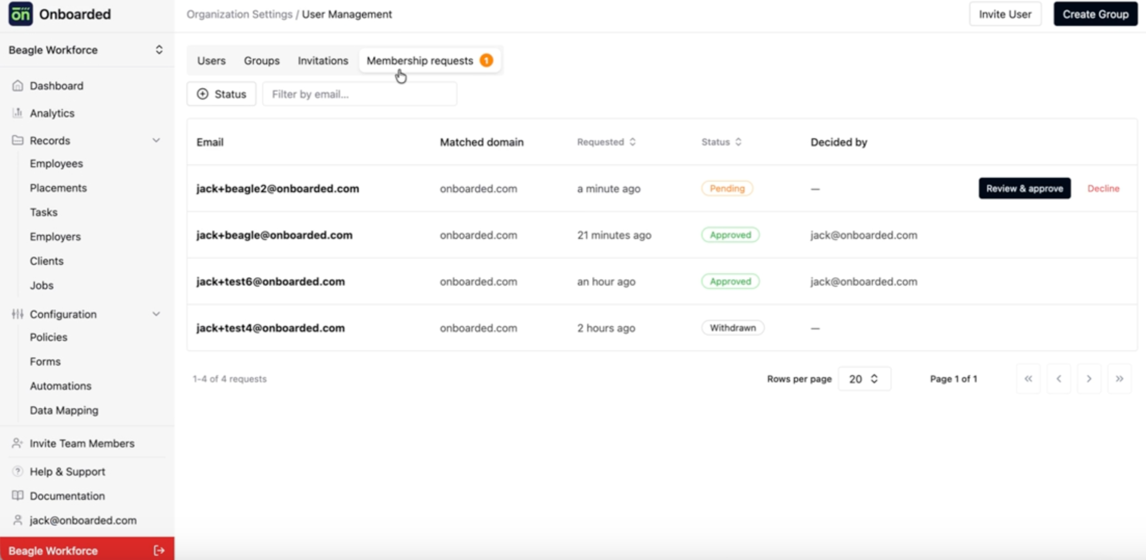Image resolution: width=1146 pixels, height=560 pixels.
Task: Click Approved badge for jack+test6@onboarded.com
Action: tap(730, 281)
